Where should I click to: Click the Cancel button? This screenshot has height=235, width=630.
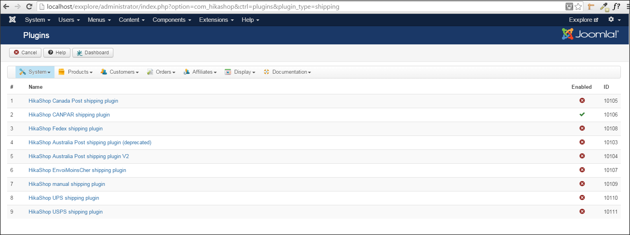point(25,53)
